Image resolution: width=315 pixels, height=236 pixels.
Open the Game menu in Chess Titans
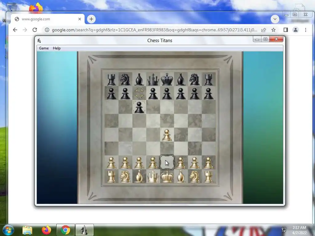44,48
